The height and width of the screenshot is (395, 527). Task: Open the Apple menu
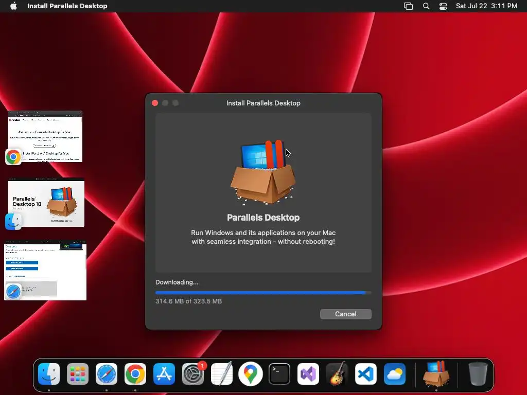coord(13,6)
